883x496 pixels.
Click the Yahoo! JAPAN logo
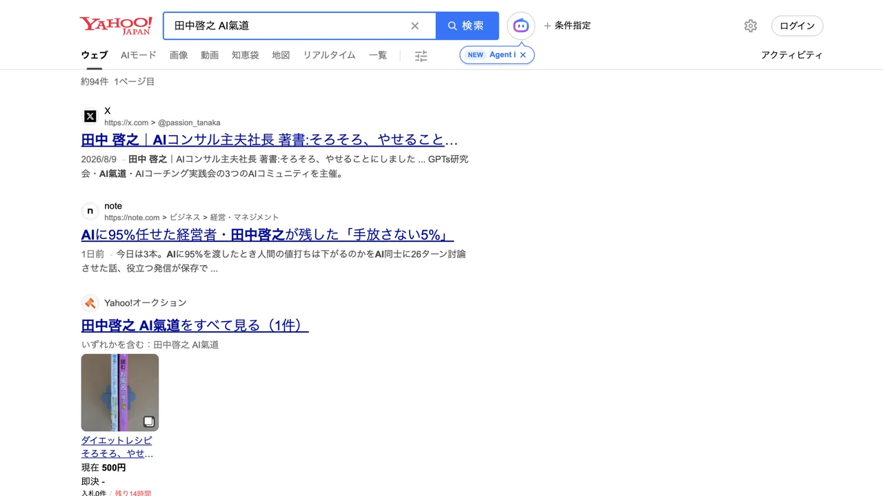point(116,25)
